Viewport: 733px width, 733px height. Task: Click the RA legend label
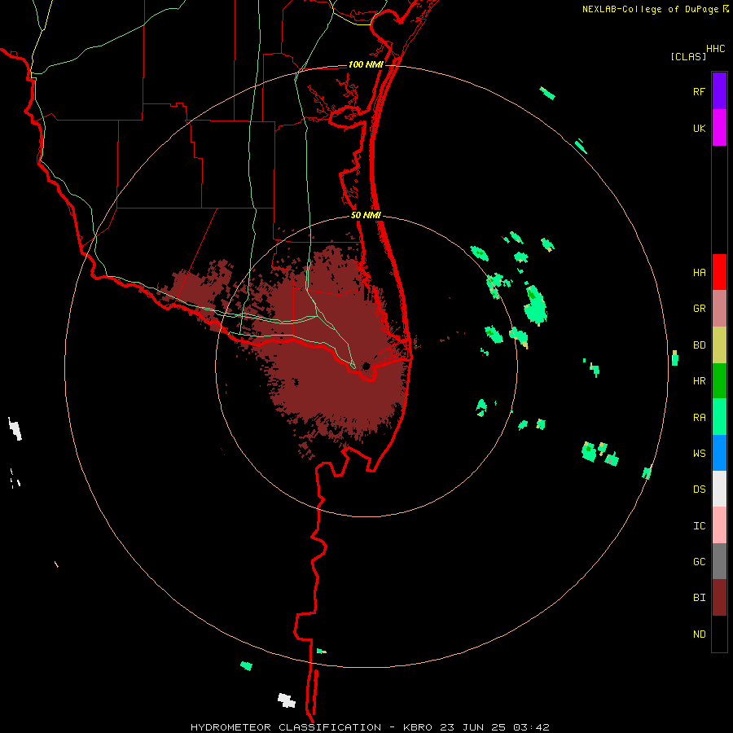[699, 418]
